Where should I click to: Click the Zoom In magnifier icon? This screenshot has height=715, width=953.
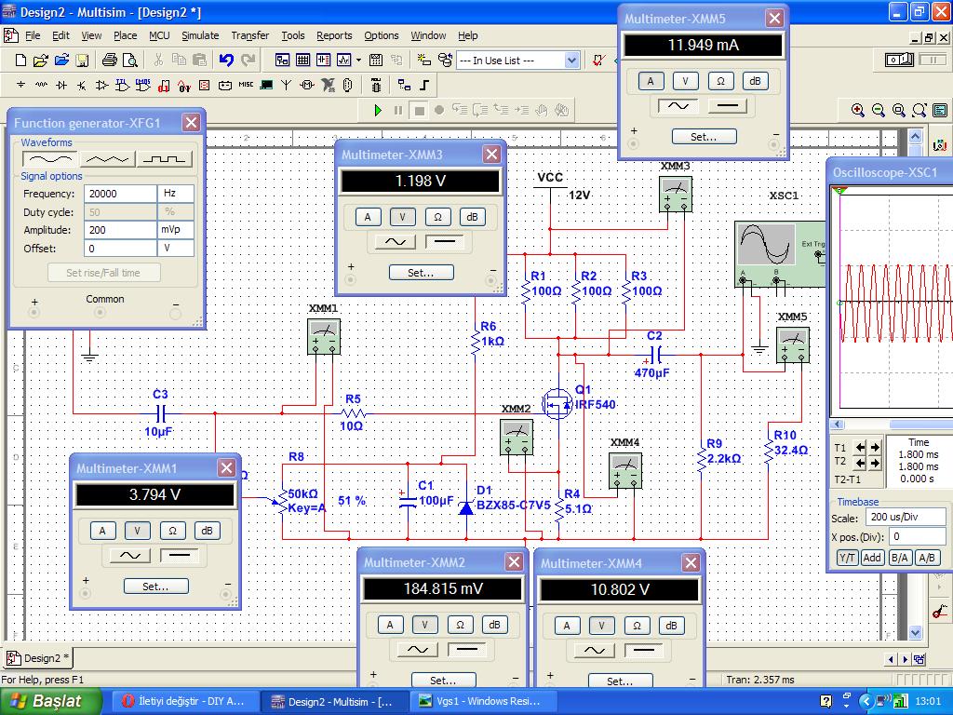pyautogui.click(x=858, y=110)
